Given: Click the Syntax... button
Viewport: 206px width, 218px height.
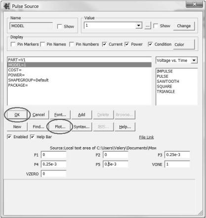Looking at the screenshot, I should (x=82, y=127).
